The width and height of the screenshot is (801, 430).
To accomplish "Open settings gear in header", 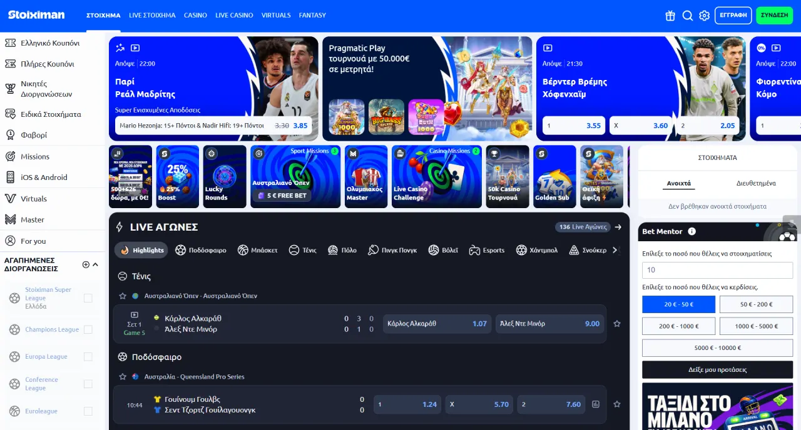I will (704, 16).
